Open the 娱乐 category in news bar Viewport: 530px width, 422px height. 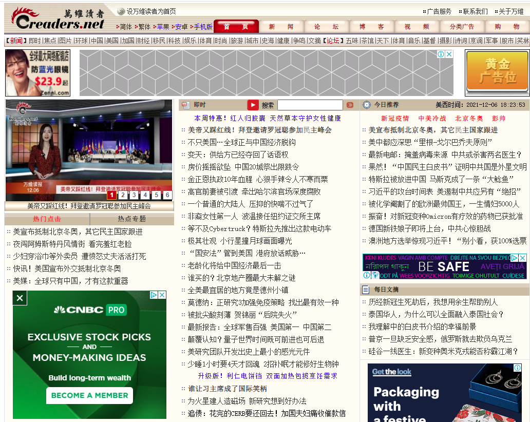point(190,41)
